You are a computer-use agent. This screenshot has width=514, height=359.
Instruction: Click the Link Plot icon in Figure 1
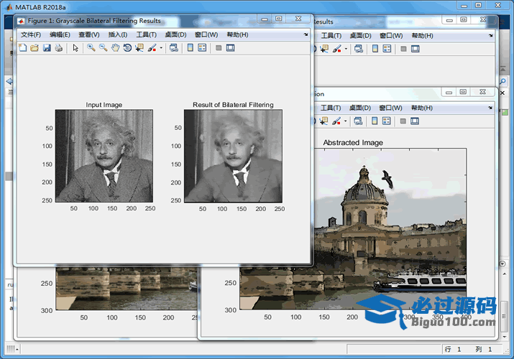[x=174, y=48]
